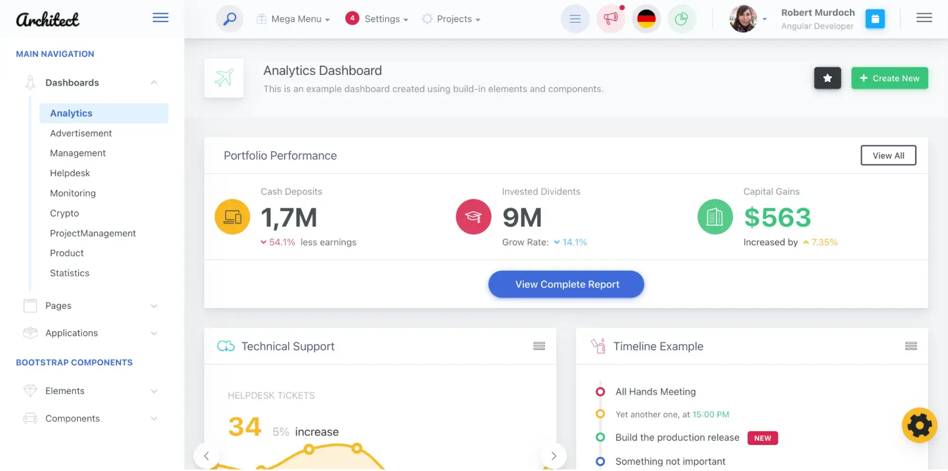Open the Technical Support card menu icon

click(539, 346)
